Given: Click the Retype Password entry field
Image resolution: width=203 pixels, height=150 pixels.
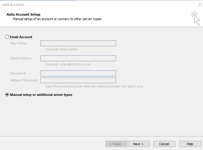Looking at the screenshot, I should coord(78,80).
